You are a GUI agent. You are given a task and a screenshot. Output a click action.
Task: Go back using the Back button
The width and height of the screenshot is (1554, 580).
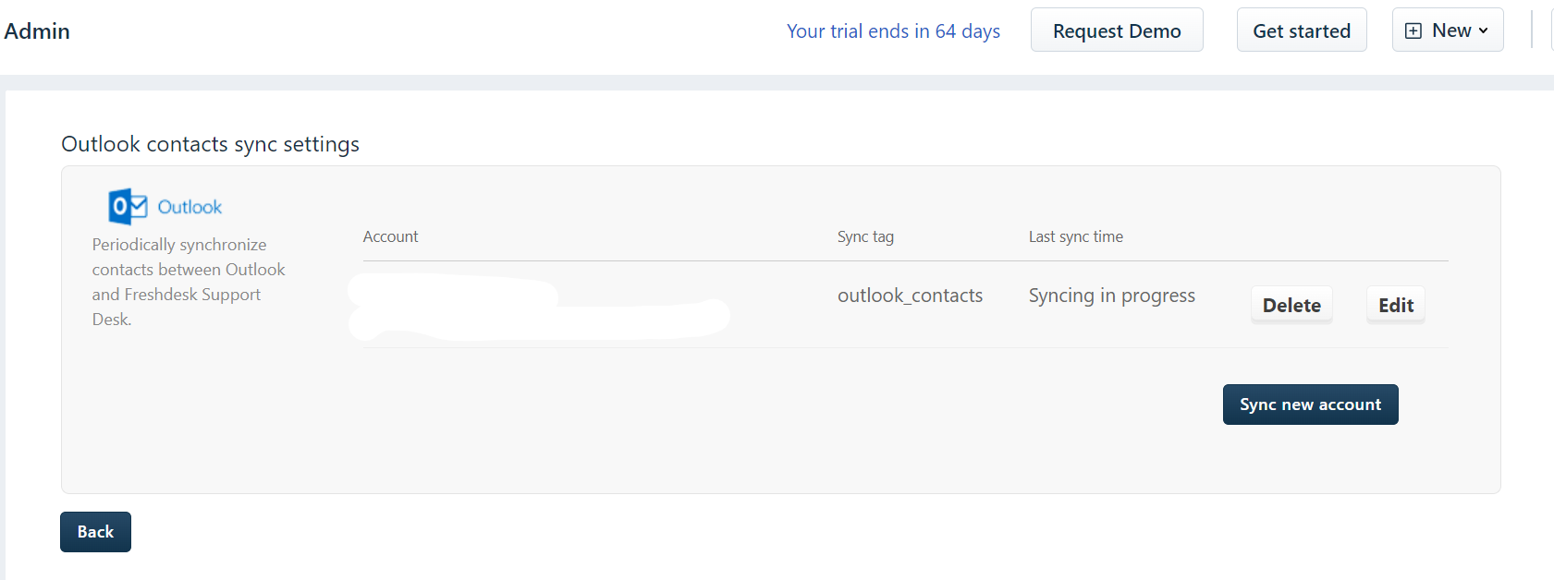point(95,532)
